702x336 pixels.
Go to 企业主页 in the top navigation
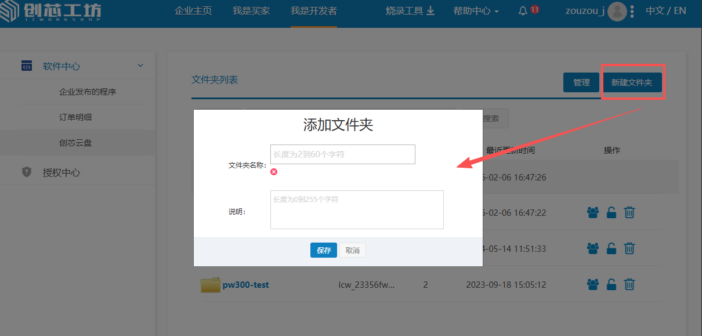(x=193, y=11)
